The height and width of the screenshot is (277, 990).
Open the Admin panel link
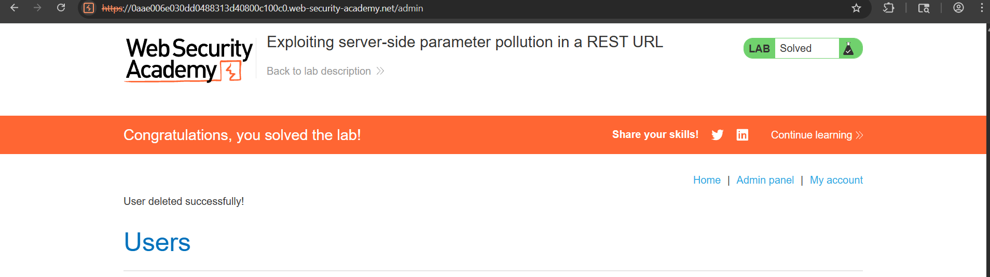click(765, 180)
